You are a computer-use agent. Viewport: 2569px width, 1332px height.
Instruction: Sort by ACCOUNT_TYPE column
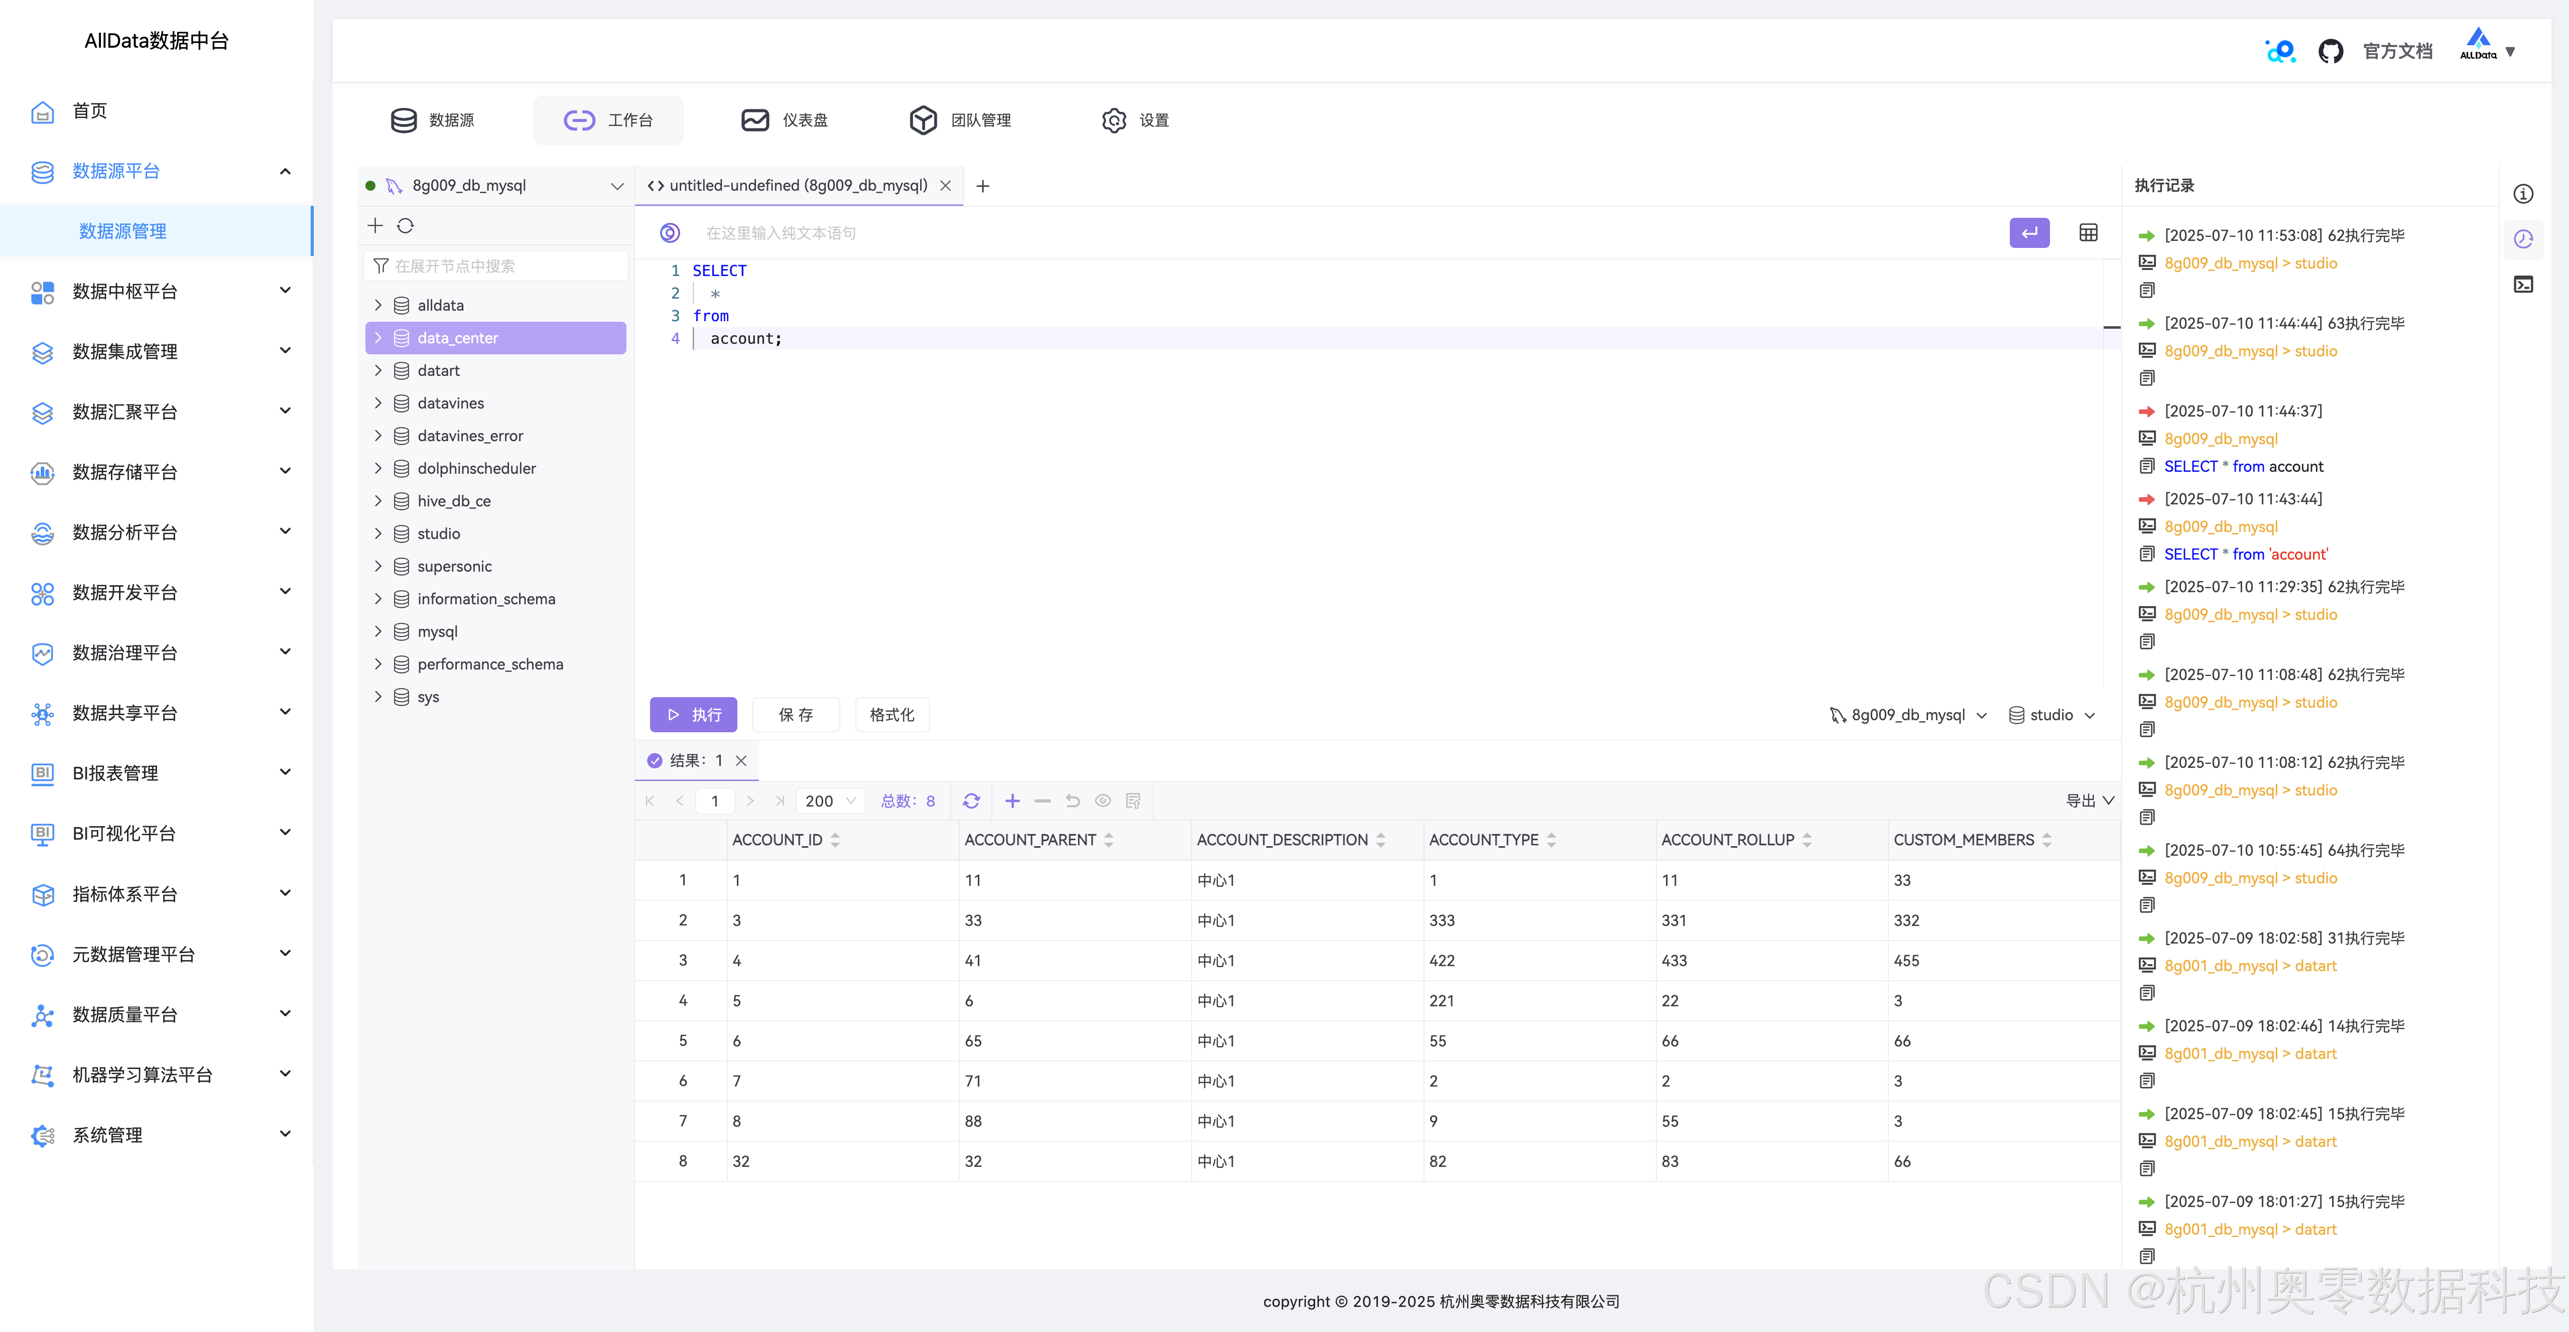click(1551, 841)
